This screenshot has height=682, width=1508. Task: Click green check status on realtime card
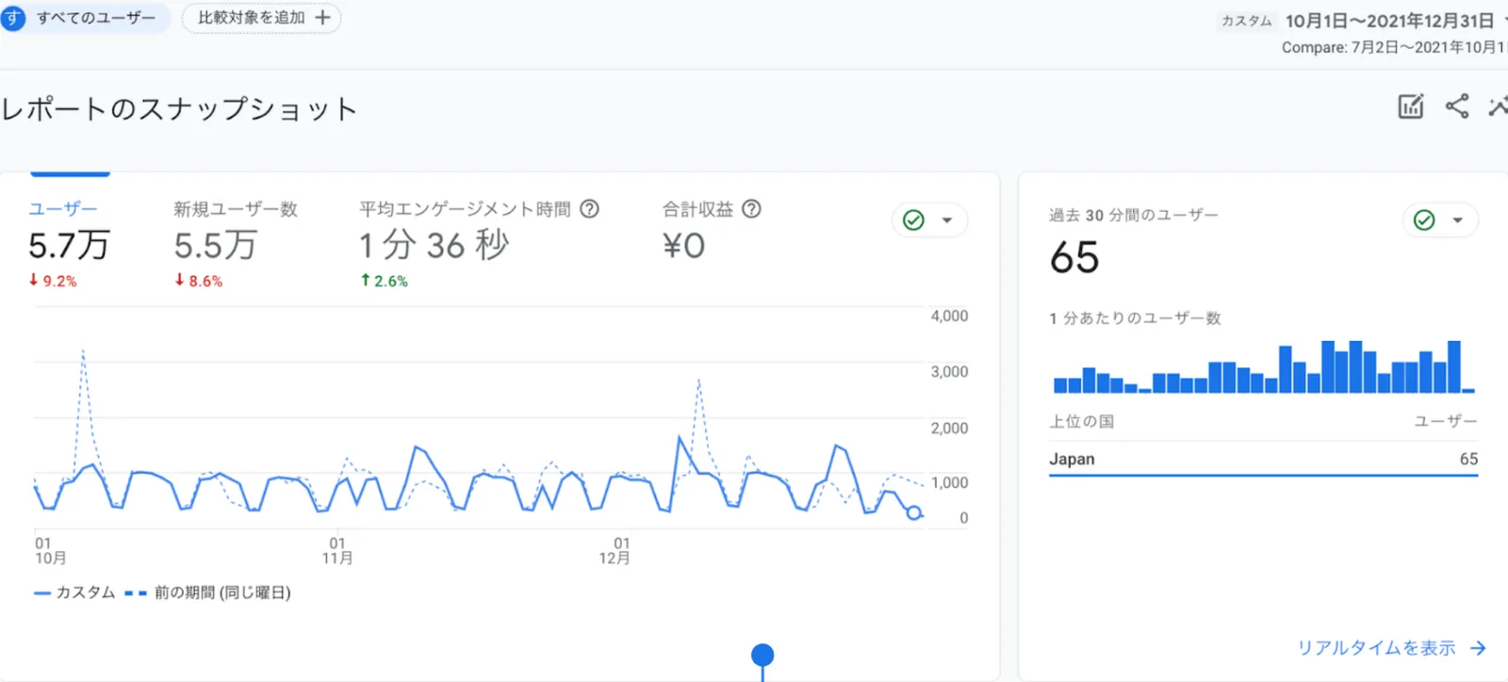pyautogui.click(x=1424, y=220)
